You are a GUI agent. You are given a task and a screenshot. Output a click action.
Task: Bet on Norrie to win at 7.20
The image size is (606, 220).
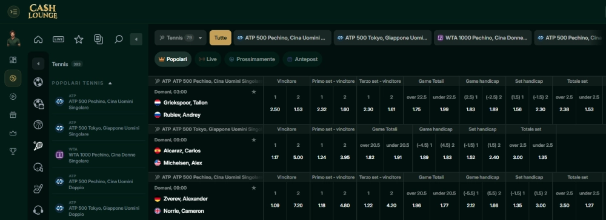[x=298, y=200]
